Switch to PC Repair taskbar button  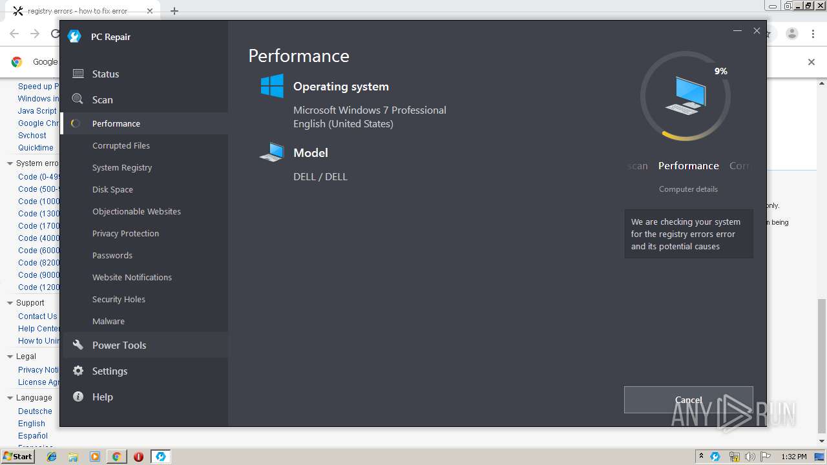point(160,457)
